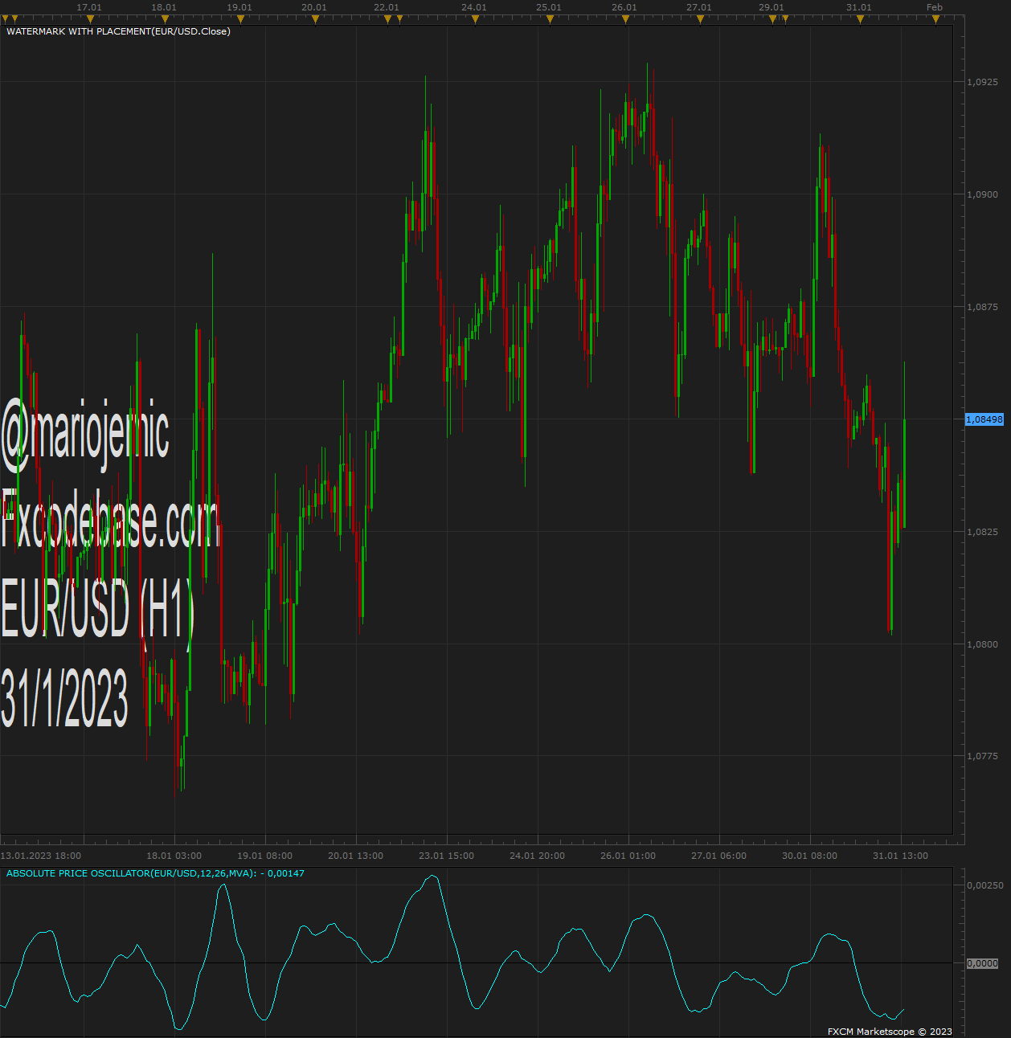Viewport: 1011px width, 1038px height.
Task: Click the 24.01 20:00 time label
Action: 538,856
